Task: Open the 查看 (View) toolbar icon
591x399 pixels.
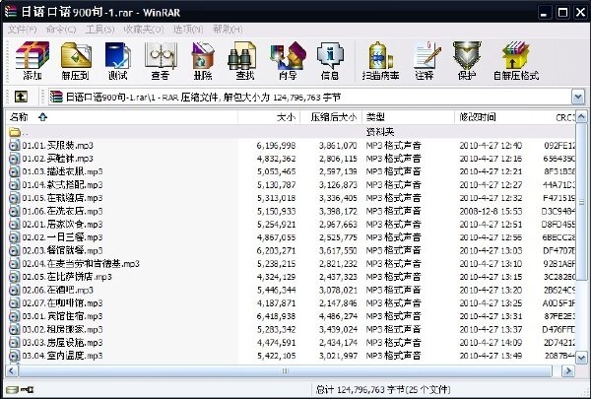Action: 161,60
